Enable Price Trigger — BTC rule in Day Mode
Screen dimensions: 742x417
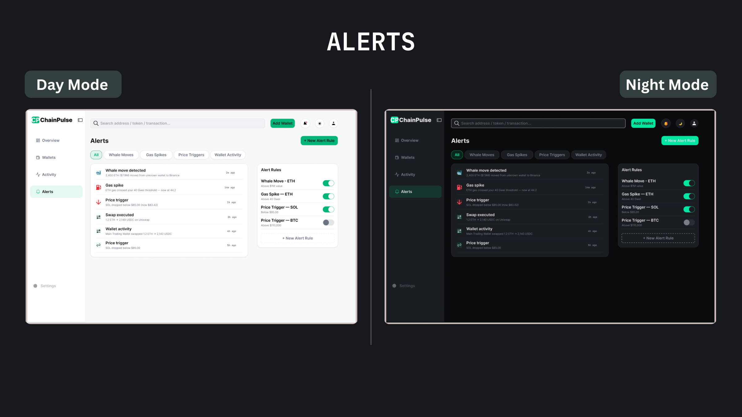(328, 222)
